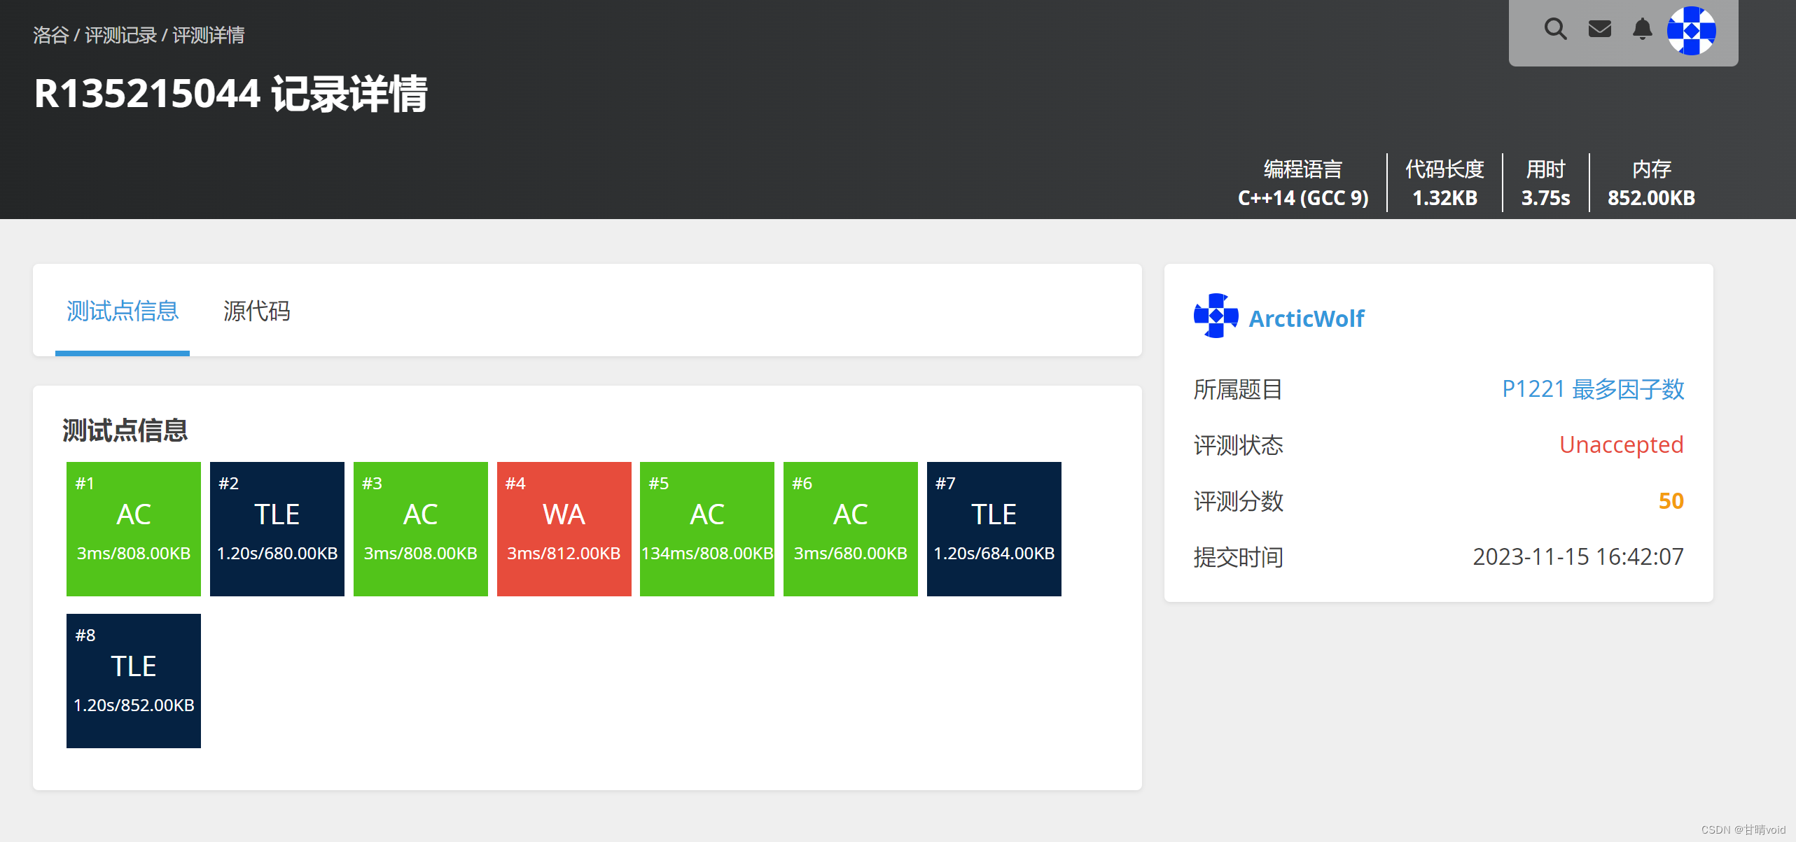The width and height of the screenshot is (1796, 842).
Task: Click the notification bell icon
Action: [1641, 31]
